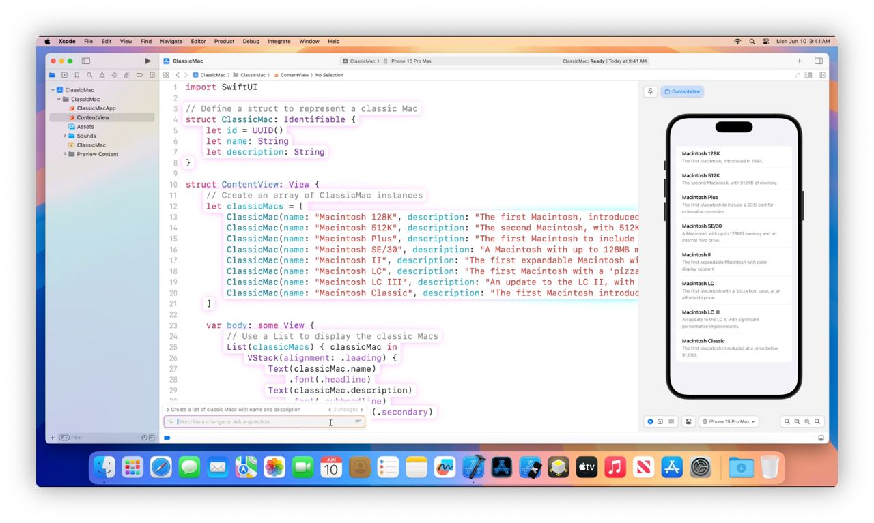Open the Debug menu
874x523 pixels.
tap(251, 41)
